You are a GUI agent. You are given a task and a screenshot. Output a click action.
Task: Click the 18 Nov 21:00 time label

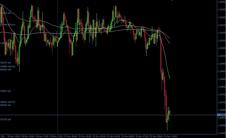coord(42,136)
